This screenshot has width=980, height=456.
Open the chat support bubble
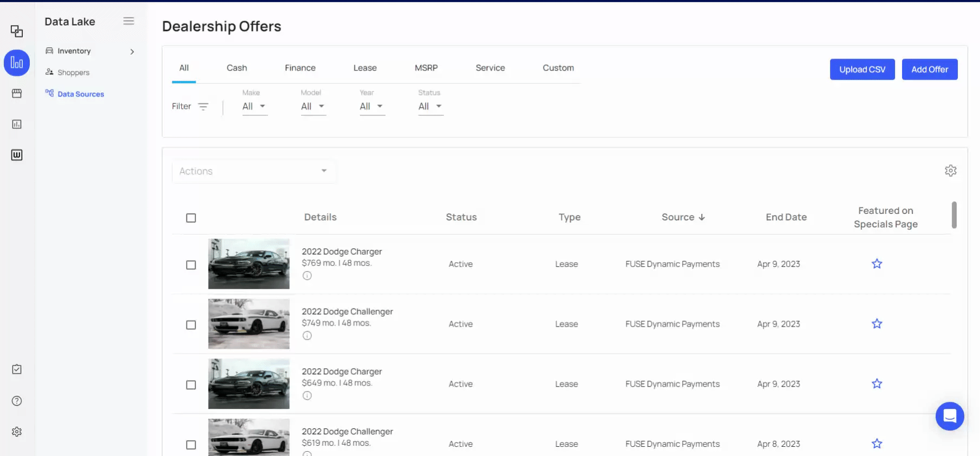[x=949, y=416]
